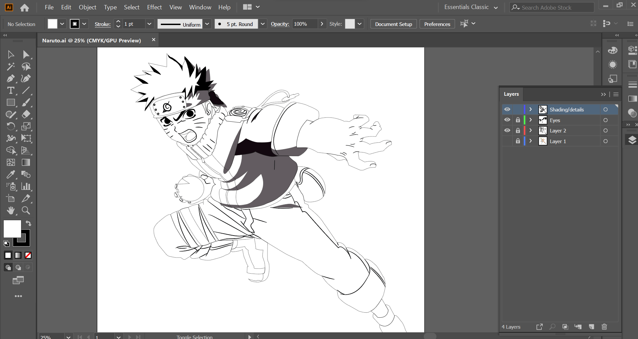The image size is (638, 339).
Task: Create a new layer in Layers panel
Action: [592, 327]
